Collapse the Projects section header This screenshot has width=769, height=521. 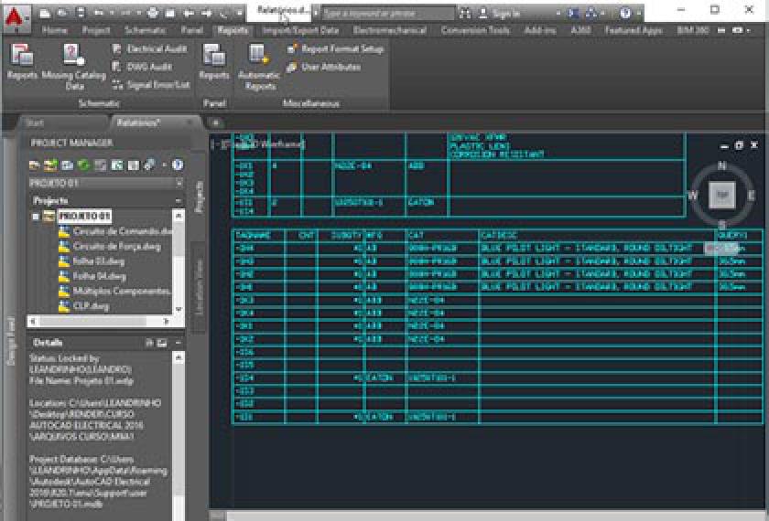click(x=178, y=200)
